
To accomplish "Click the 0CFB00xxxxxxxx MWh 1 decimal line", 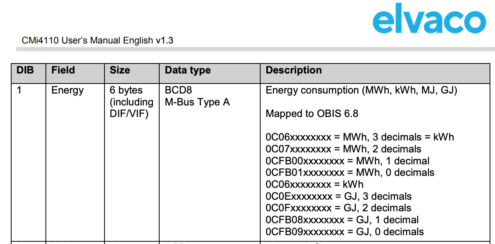I will point(348,161).
